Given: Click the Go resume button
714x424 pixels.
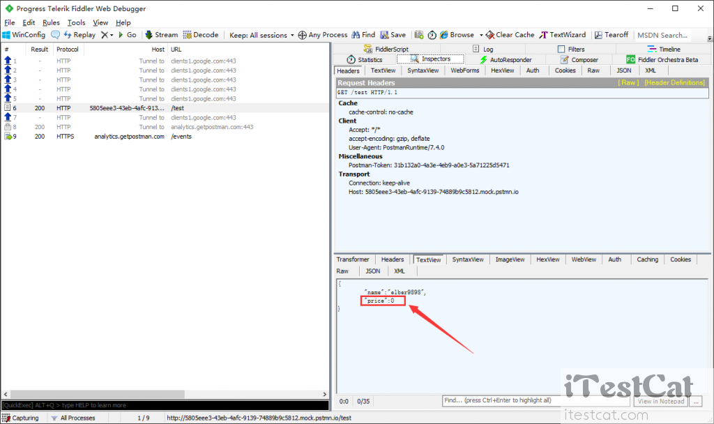Looking at the screenshot, I should tap(127, 35).
